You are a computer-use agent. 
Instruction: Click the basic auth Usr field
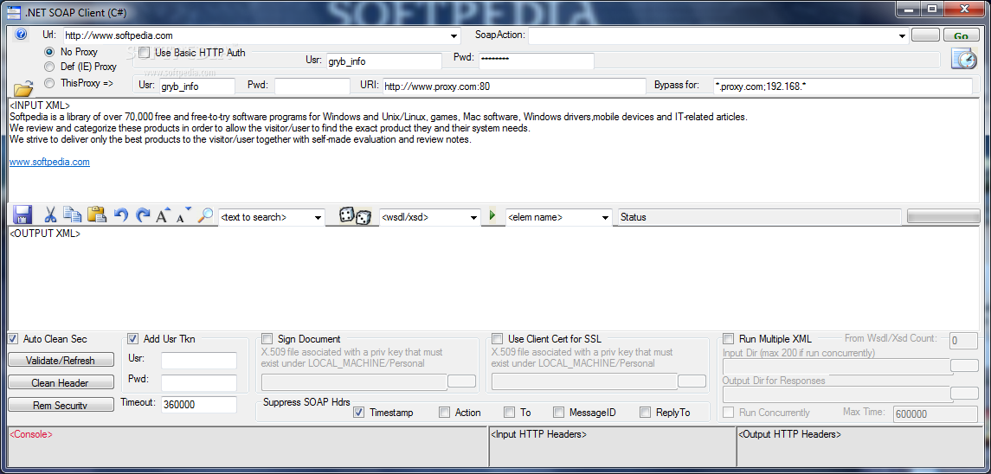[x=383, y=61]
